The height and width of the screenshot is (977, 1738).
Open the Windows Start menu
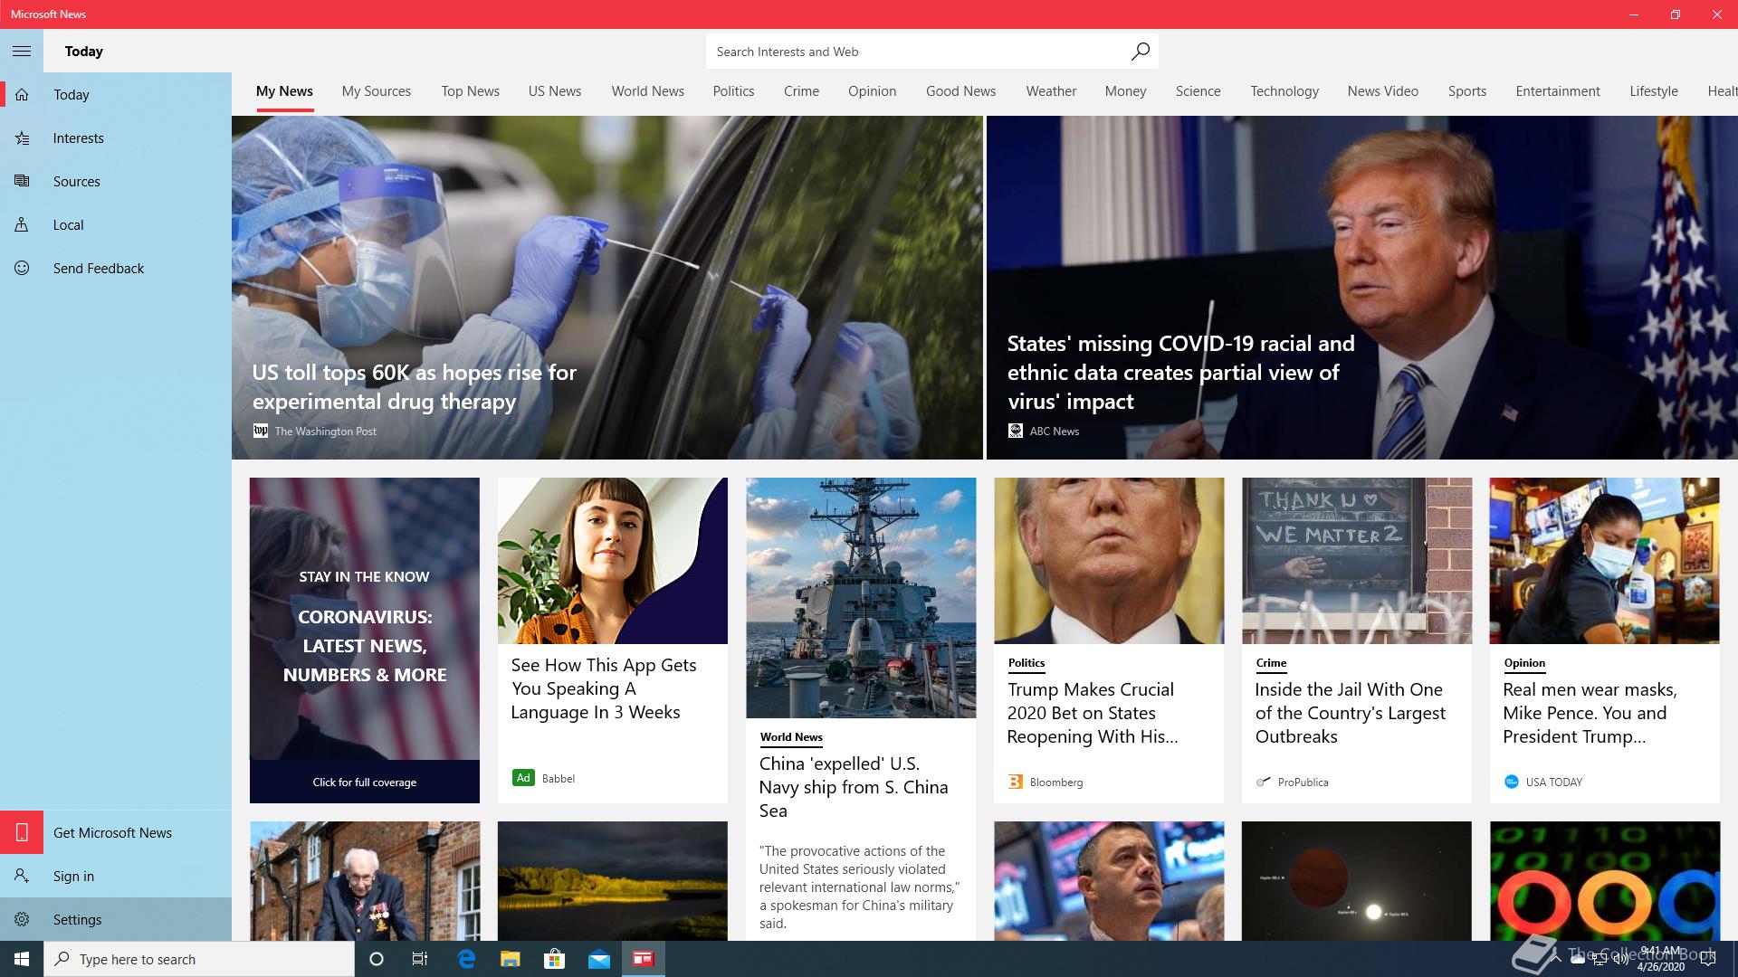coord(22,959)
